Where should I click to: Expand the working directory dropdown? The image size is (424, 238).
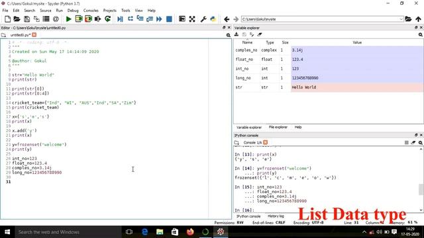point(401,19)
